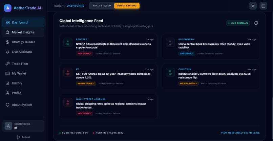This screenshot has height=141, width=273.
Task: Click the Trade Floor wrench icon
Action: (7, 64)
